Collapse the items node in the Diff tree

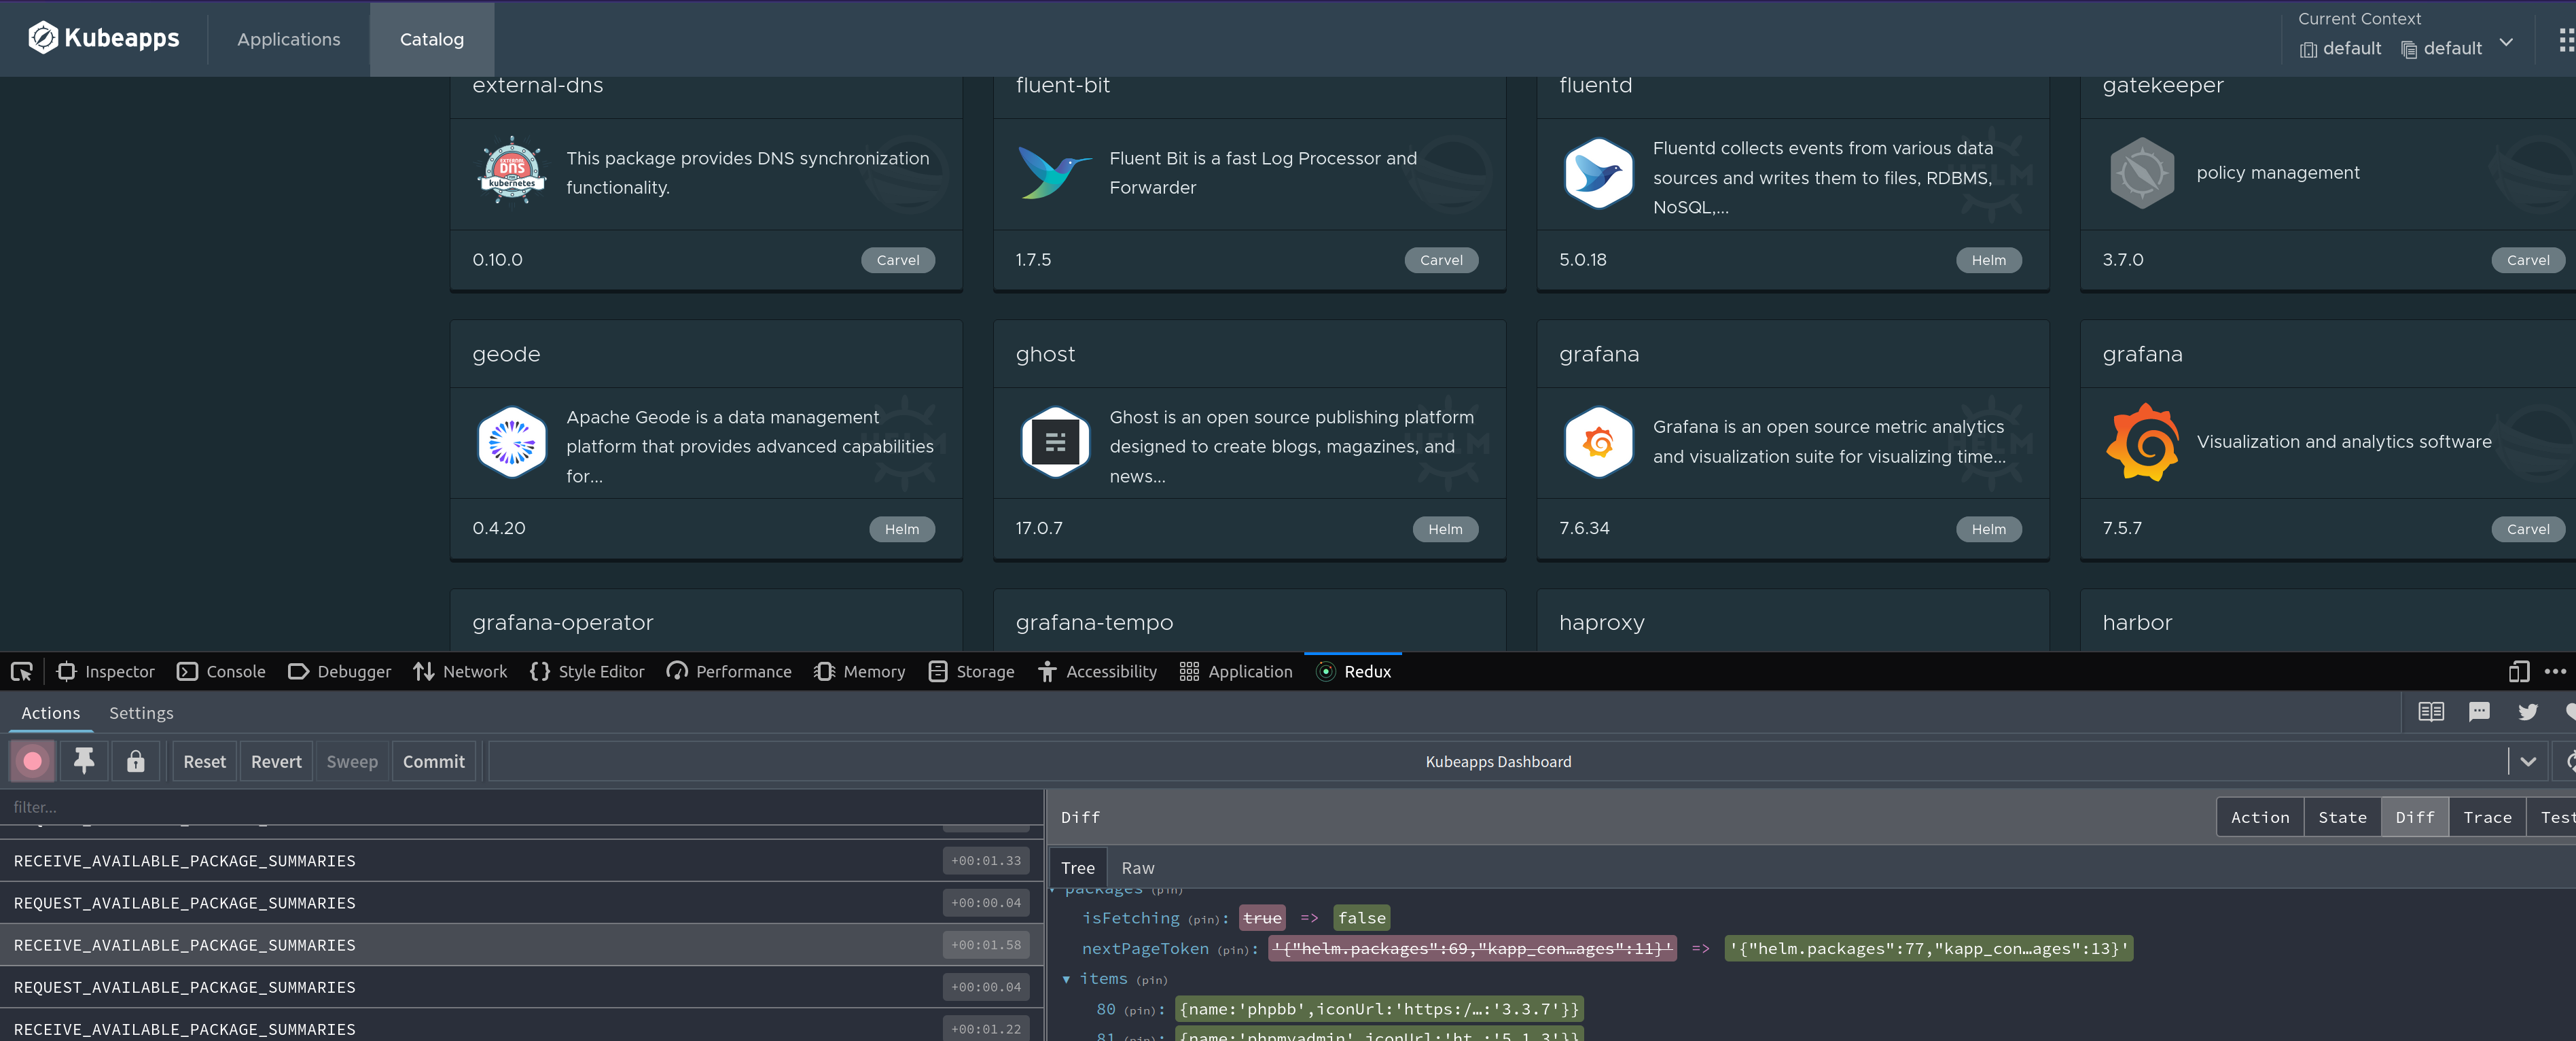click(1066, 979)
